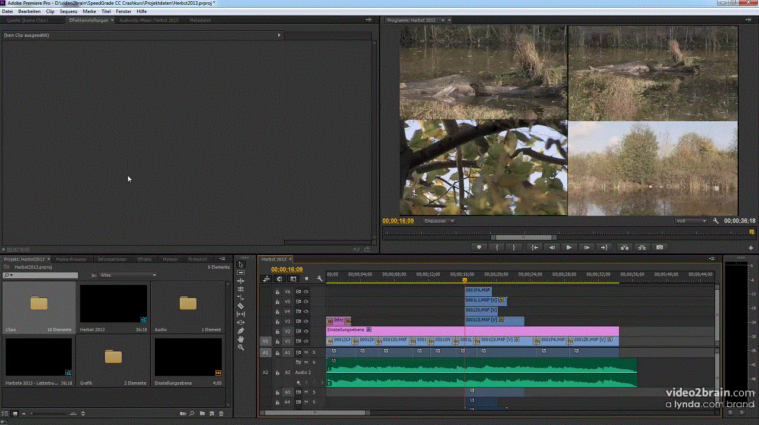Open the Bearbeiten menu

tap(30, 11)
